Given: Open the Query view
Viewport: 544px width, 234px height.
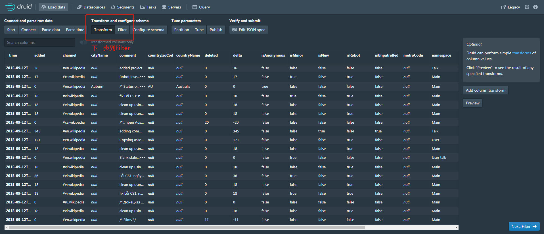Looking at the screenshot, I should [201, 7].
